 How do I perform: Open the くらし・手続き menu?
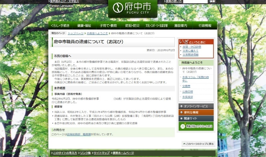pos(60,26)
